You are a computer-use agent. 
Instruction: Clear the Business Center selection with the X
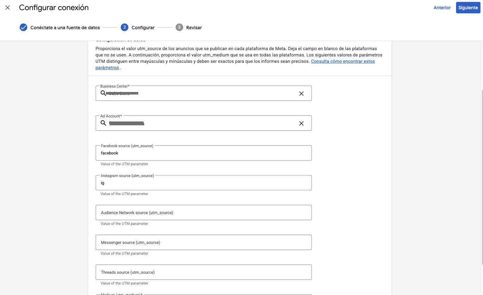pyautogui.click(x=301, y=93)
